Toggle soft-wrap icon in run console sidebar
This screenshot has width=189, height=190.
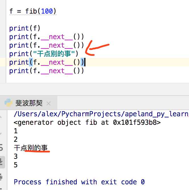[1, 147]
